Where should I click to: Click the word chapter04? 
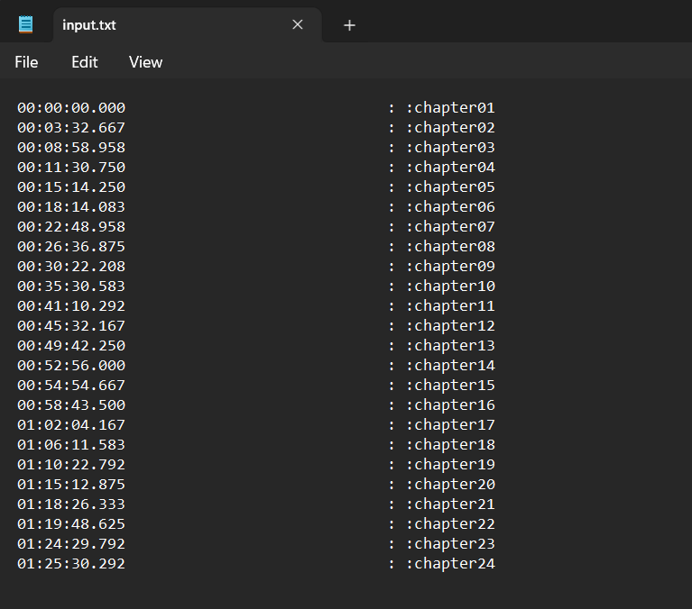pos(455,167)
